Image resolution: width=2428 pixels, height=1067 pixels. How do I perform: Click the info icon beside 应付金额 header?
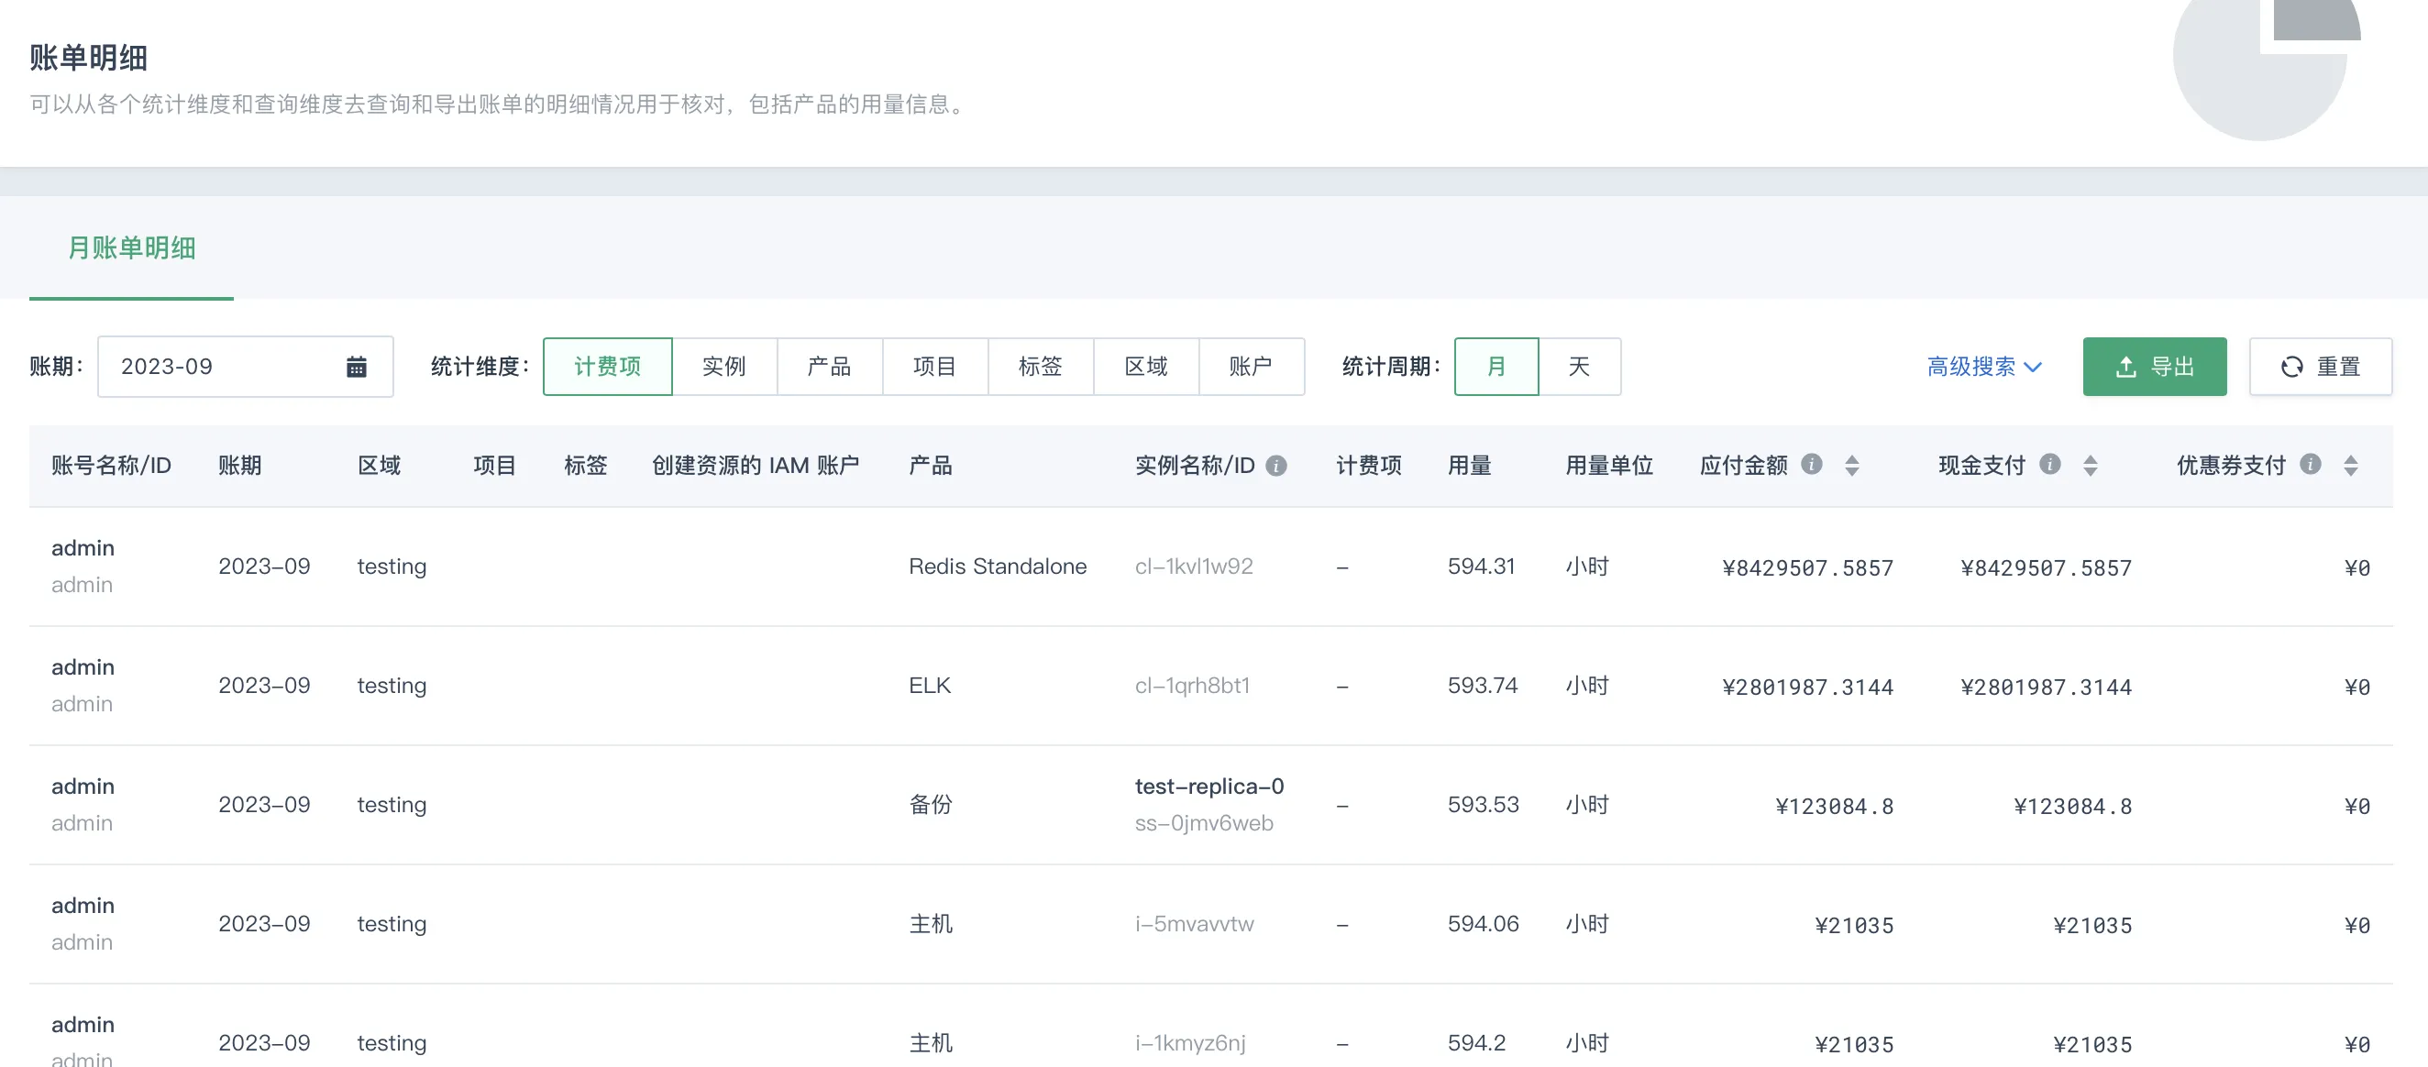pos(1812,464)
